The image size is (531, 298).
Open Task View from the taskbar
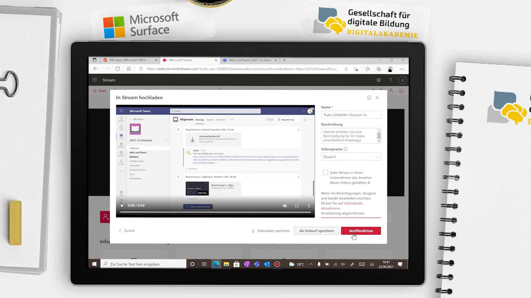204,264
